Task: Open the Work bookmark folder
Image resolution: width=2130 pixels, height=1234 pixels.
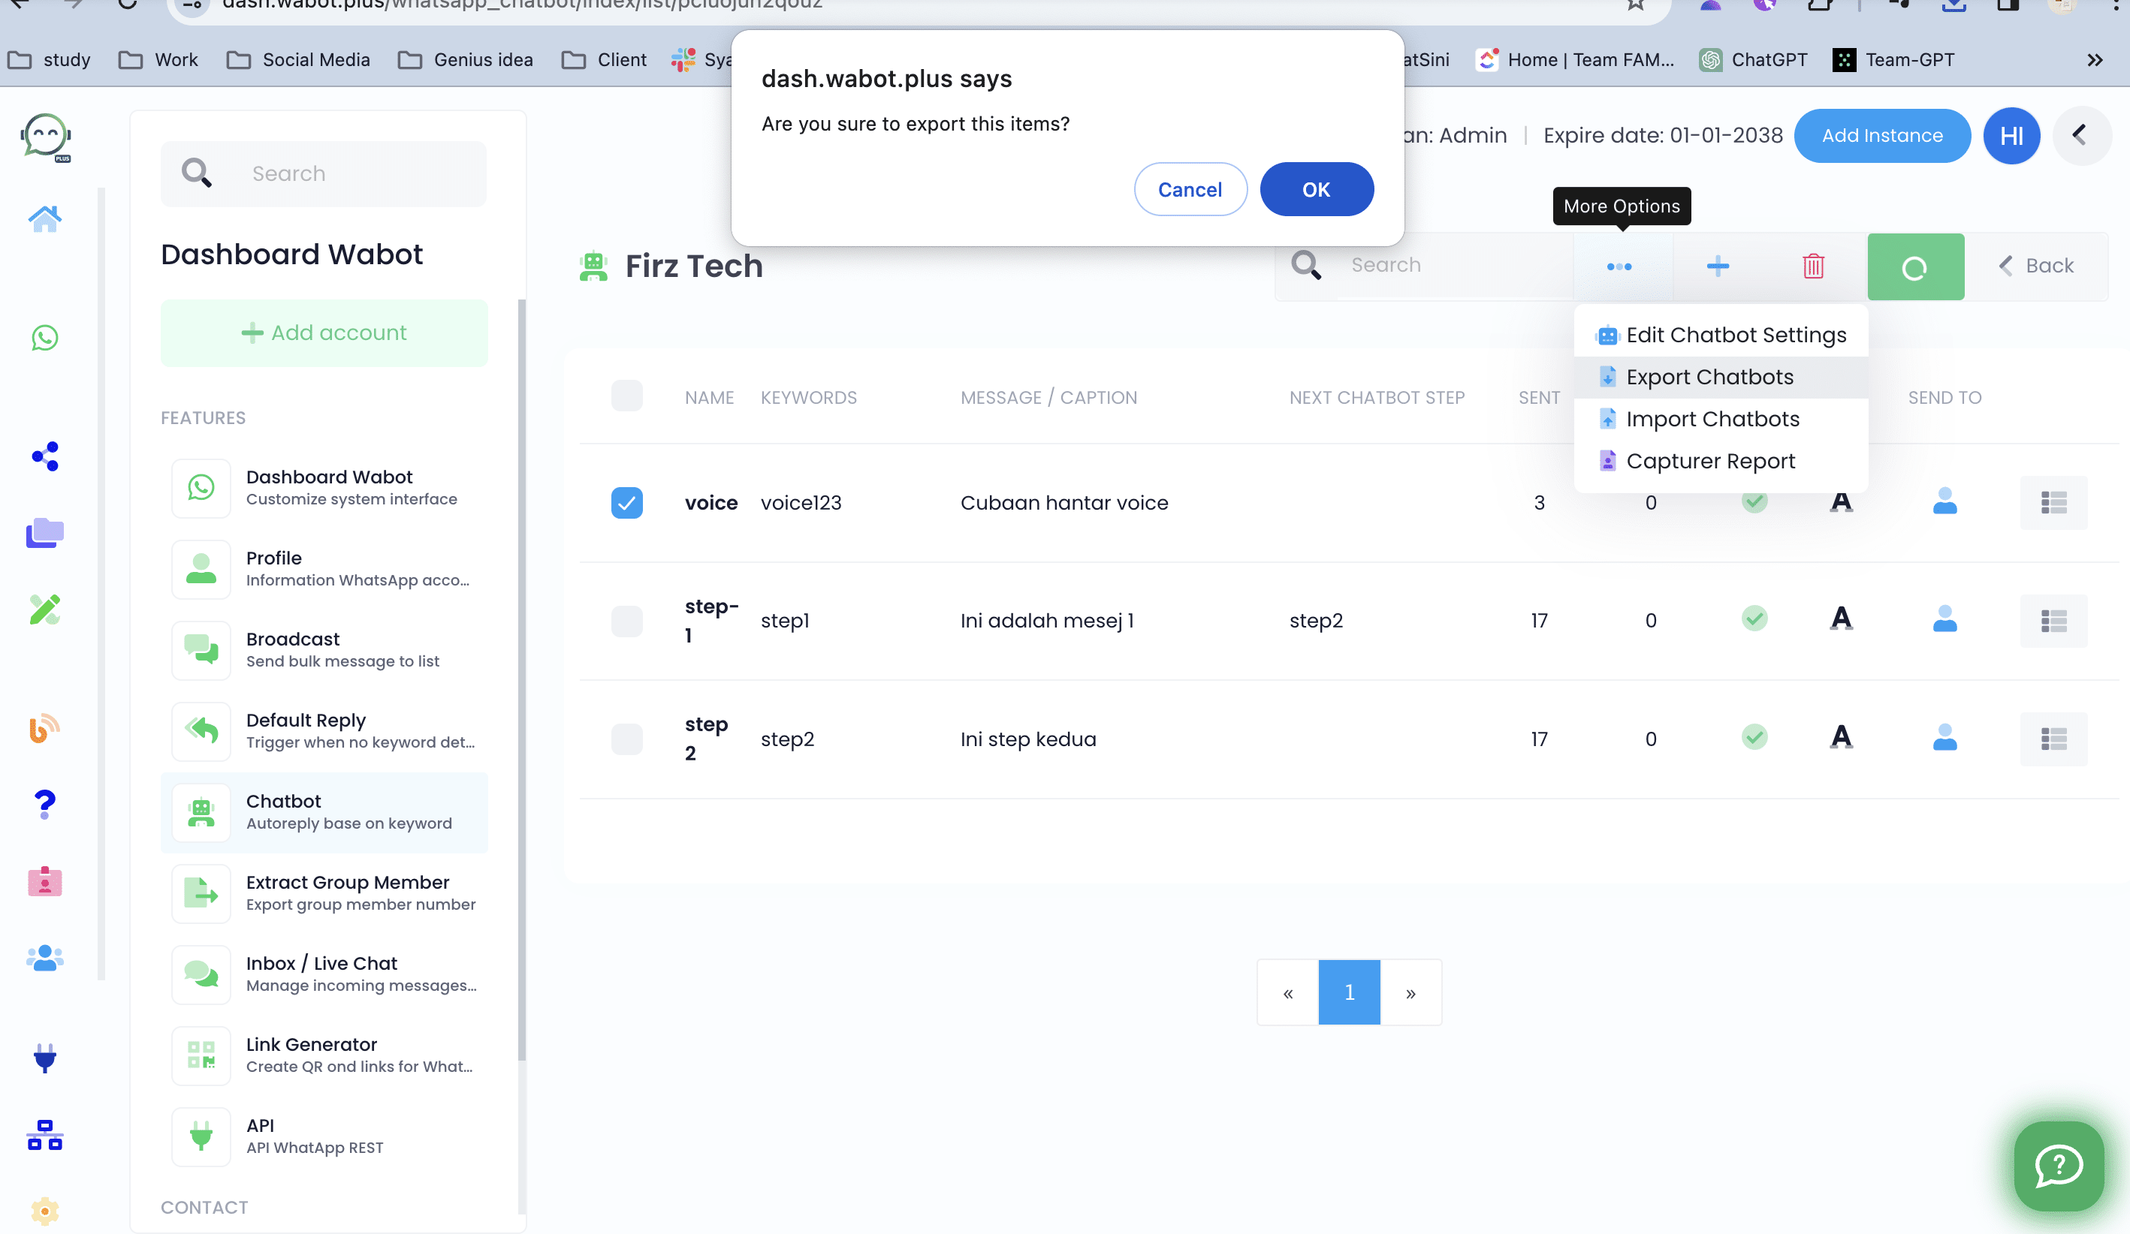Action: click(x=158, y=60)
